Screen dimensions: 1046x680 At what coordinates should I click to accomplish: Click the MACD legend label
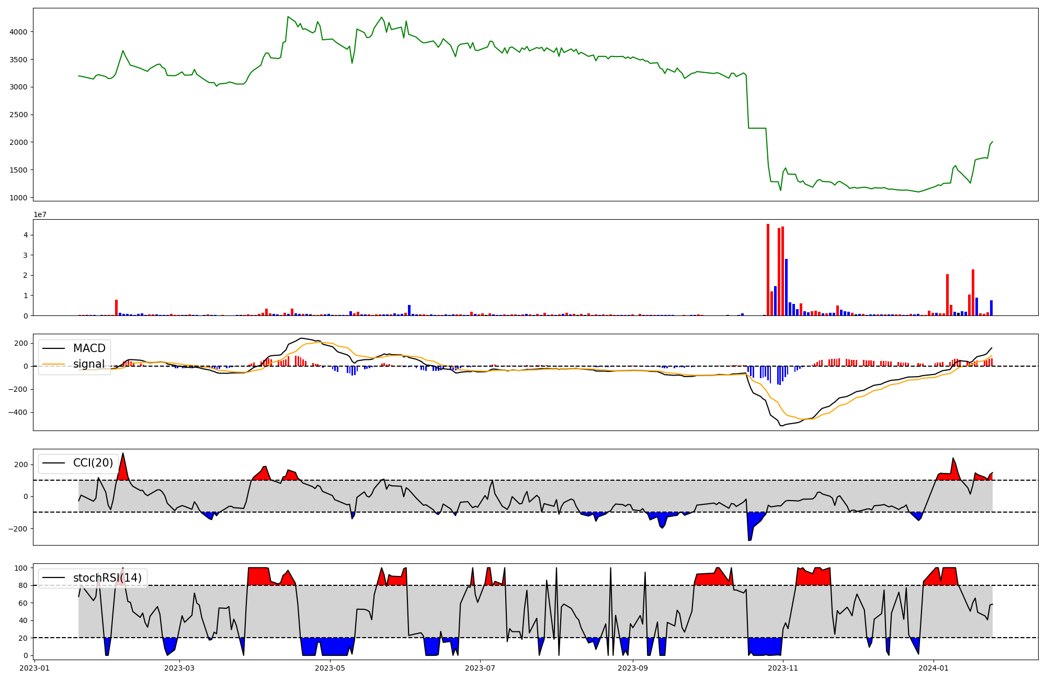[x=89, y=348]
